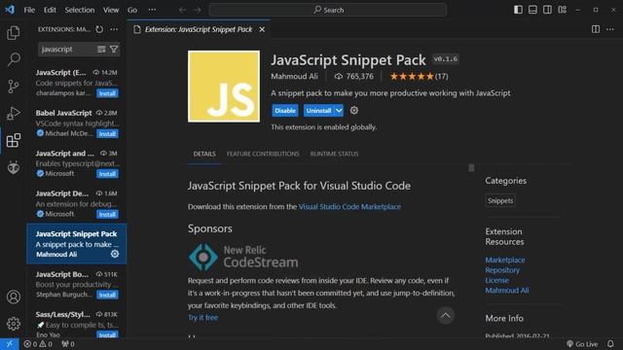Select the Extension: JavaScript Snippet Pack editor tab
623x350 pixels.
(199, 29)
